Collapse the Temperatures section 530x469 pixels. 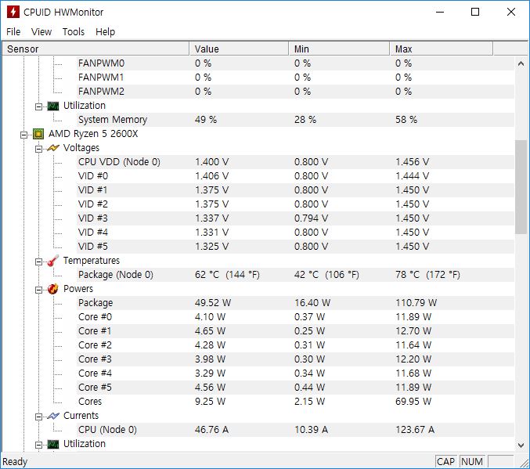(x=39, y=262)
